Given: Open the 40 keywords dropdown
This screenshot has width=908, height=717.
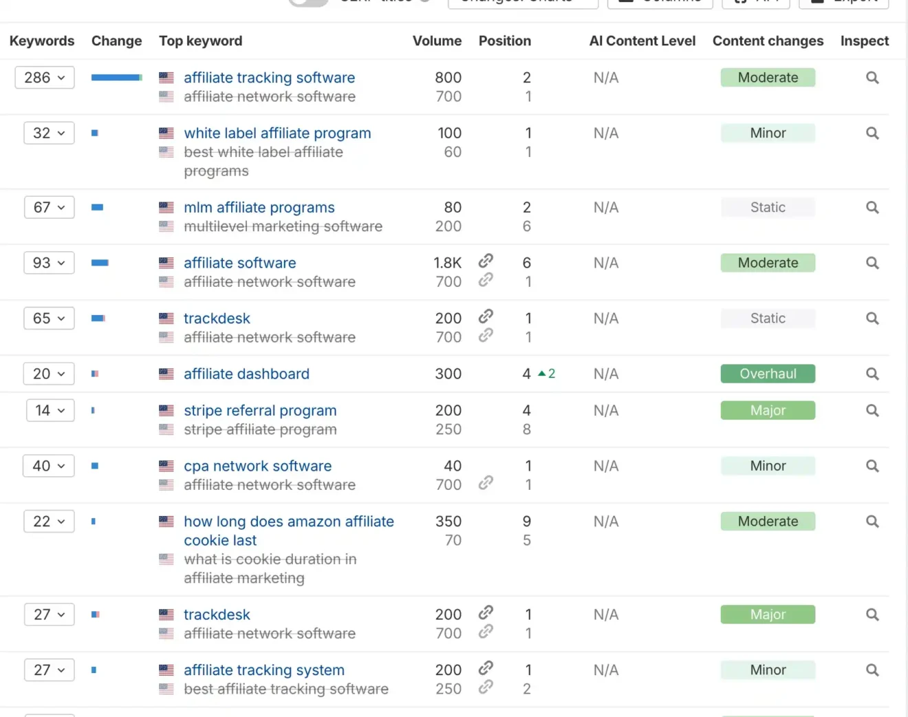Looking at the screenshot, I should (x=49, y=467).
